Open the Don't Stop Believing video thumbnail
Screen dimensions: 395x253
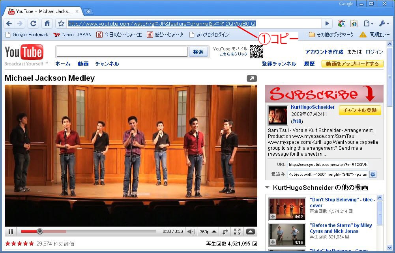(x=287, y=209)
